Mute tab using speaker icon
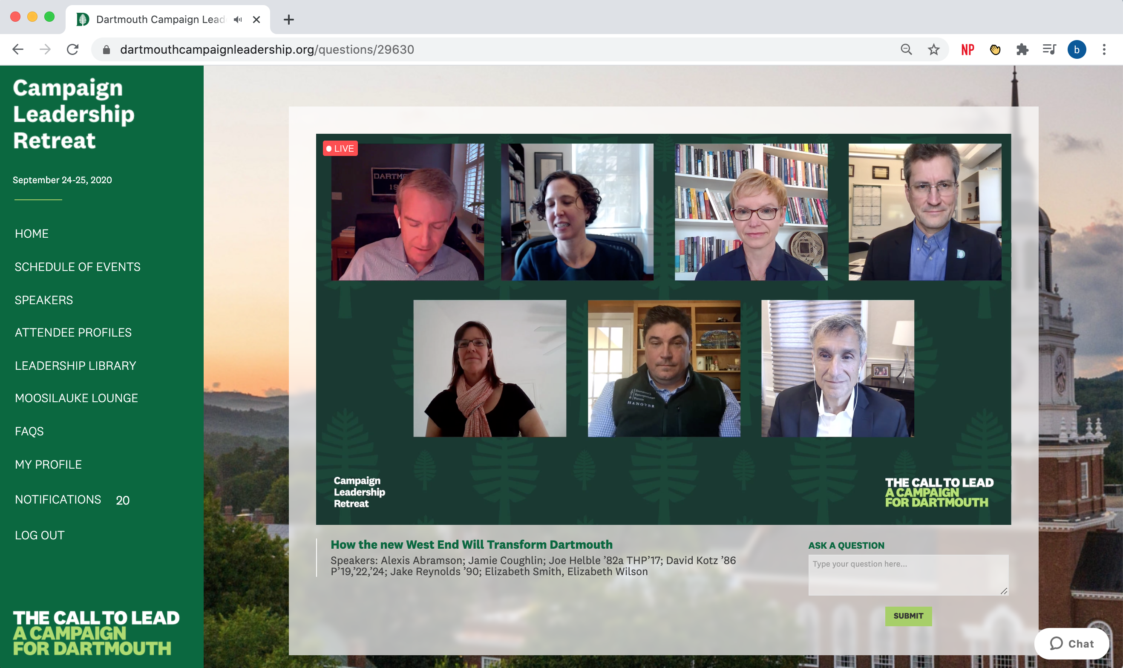Viewport: 1123px width, 668px height. [238, 19]
